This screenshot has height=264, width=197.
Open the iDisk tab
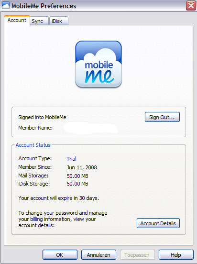point(59,21)
